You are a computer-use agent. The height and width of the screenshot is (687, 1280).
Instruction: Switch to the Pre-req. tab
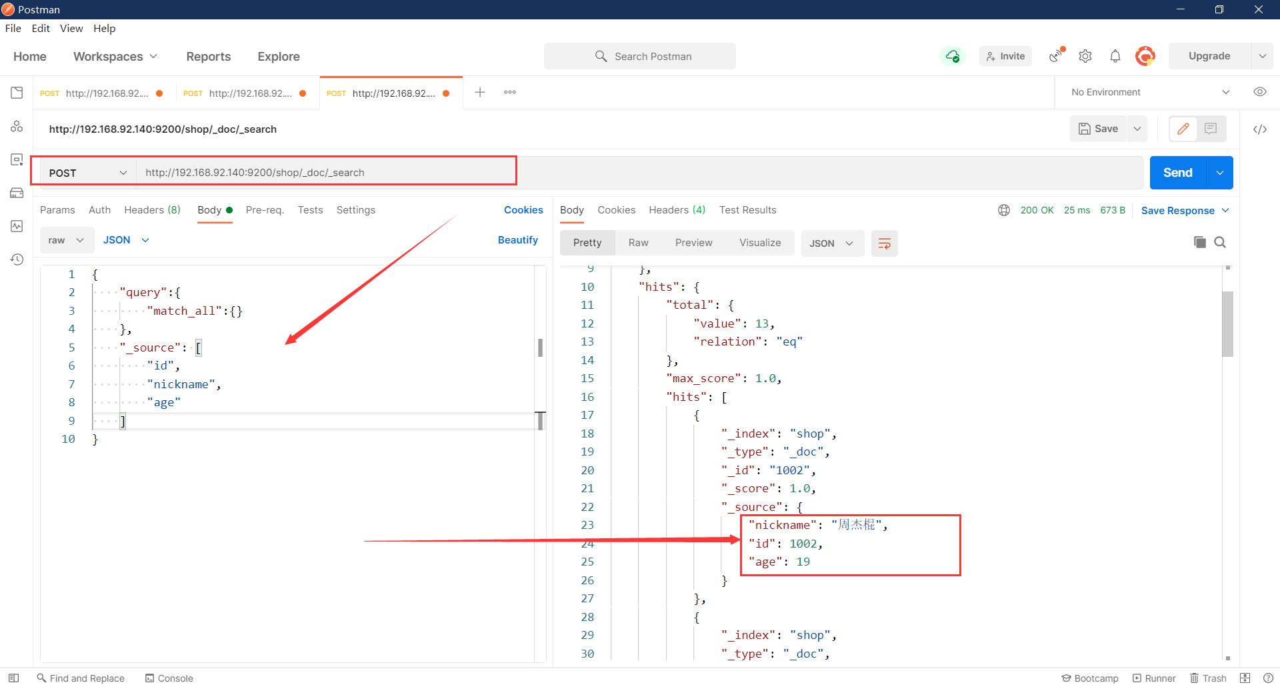265,210
